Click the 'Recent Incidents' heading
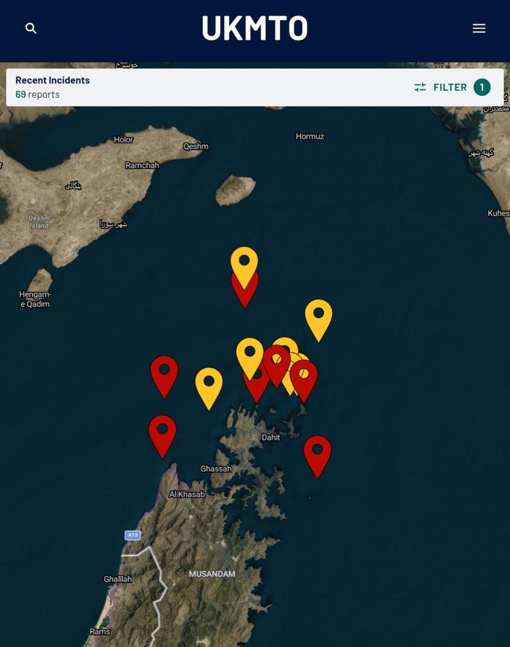 [52, 80]
